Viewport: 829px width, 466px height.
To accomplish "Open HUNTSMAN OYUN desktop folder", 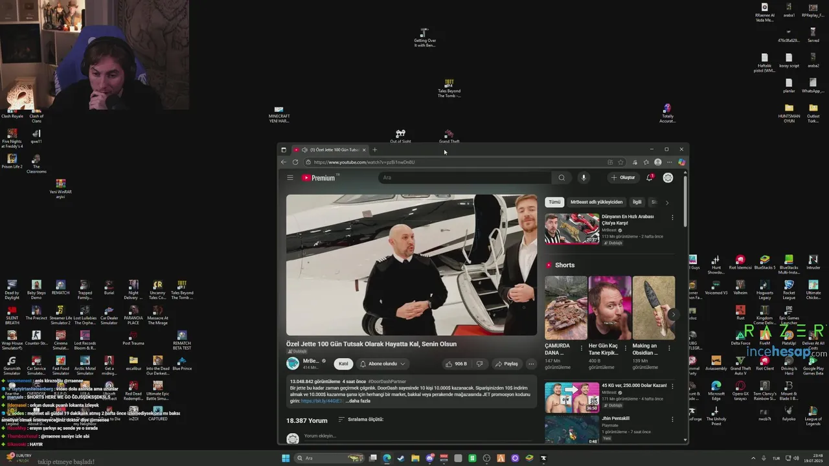I will (x=789, y=113).
